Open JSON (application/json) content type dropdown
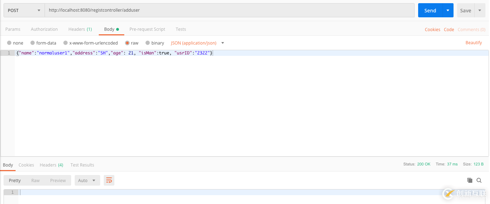The image size is (490, 204). coord(198,43)
